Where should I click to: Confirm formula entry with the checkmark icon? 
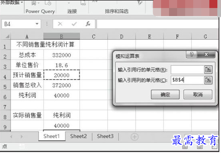tap(74, 24)
